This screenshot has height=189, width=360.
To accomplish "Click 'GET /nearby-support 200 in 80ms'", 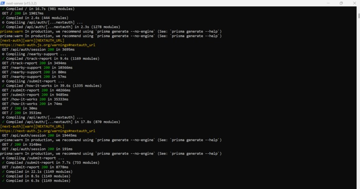I will (34, 72).
